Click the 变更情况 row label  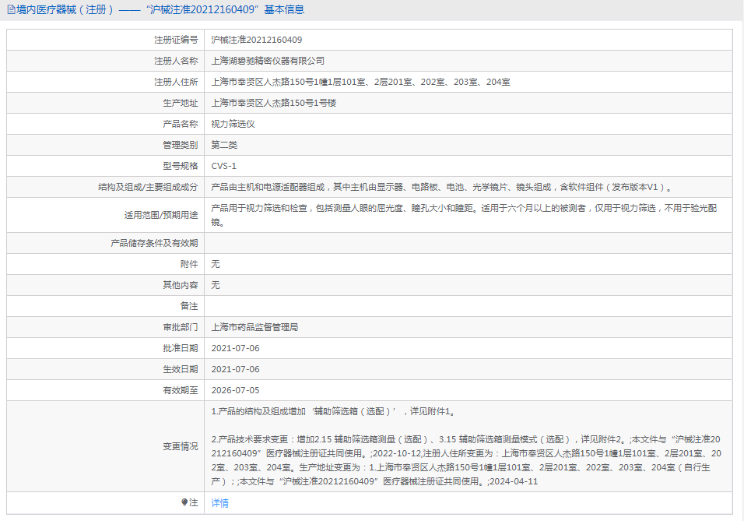click(x=180, y=446)
